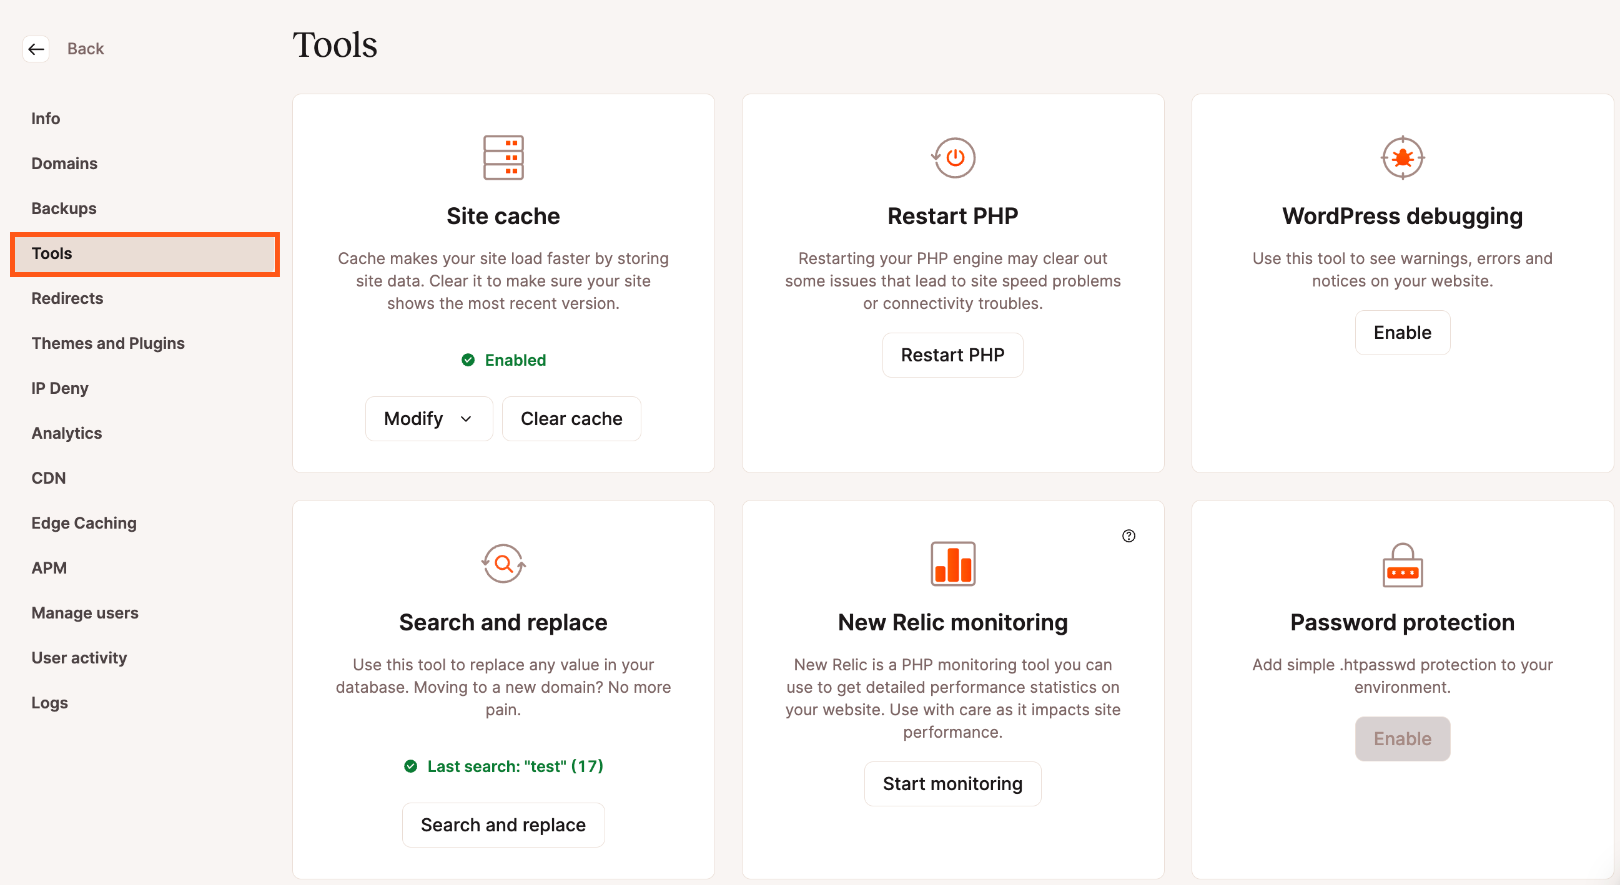Select the Domains menu item

tap(64, 162)
